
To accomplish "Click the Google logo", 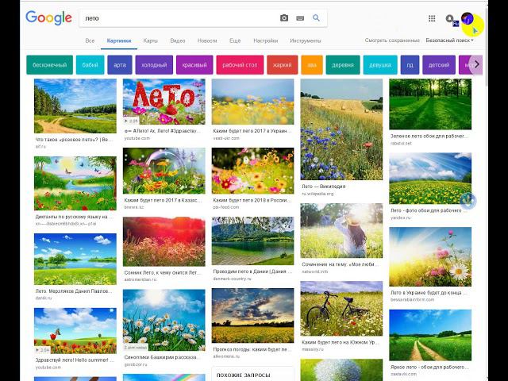I will pos(48,17).
